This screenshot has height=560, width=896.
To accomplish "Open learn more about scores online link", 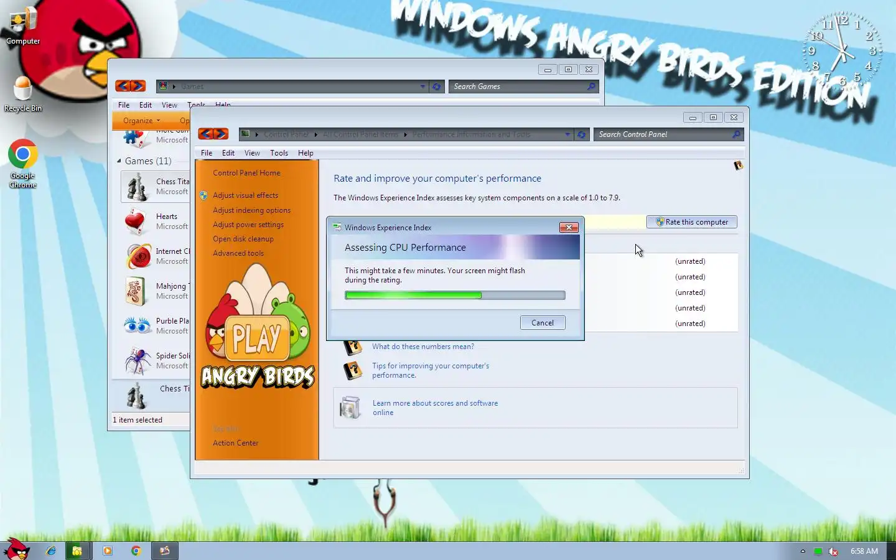I will (435, 408).
